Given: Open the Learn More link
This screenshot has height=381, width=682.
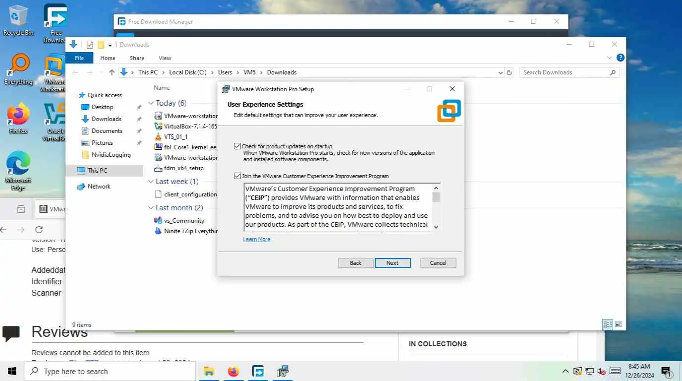Looking at the screenshot, I should [x=257, y=239].
